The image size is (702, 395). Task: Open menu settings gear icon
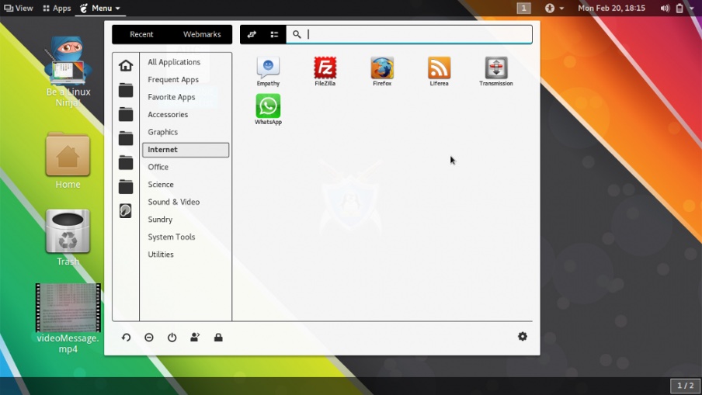[x=523, y=336]
